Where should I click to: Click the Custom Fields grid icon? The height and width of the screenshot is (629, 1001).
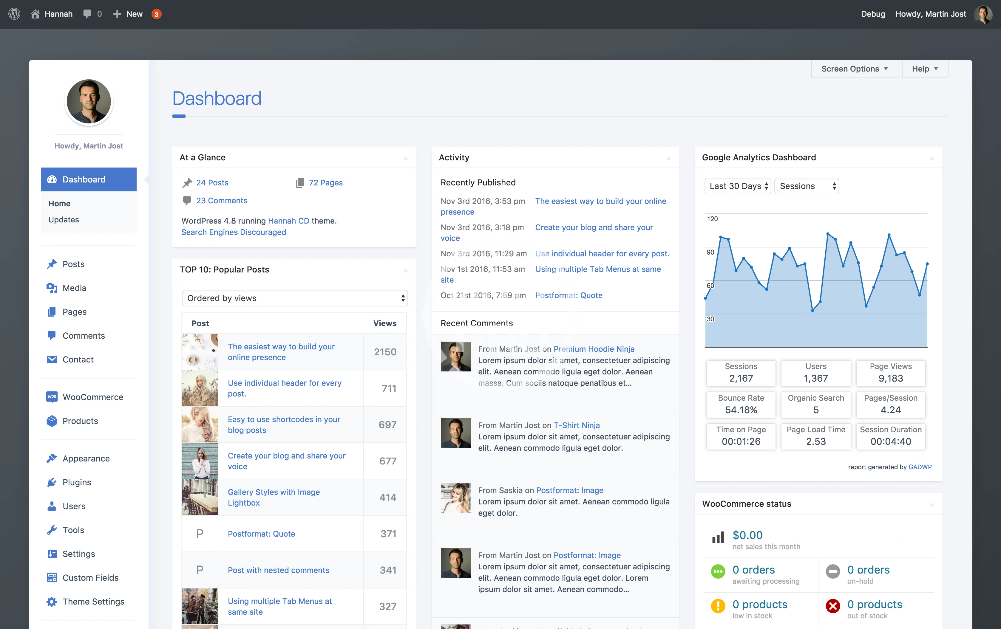[x=52, y=577]
